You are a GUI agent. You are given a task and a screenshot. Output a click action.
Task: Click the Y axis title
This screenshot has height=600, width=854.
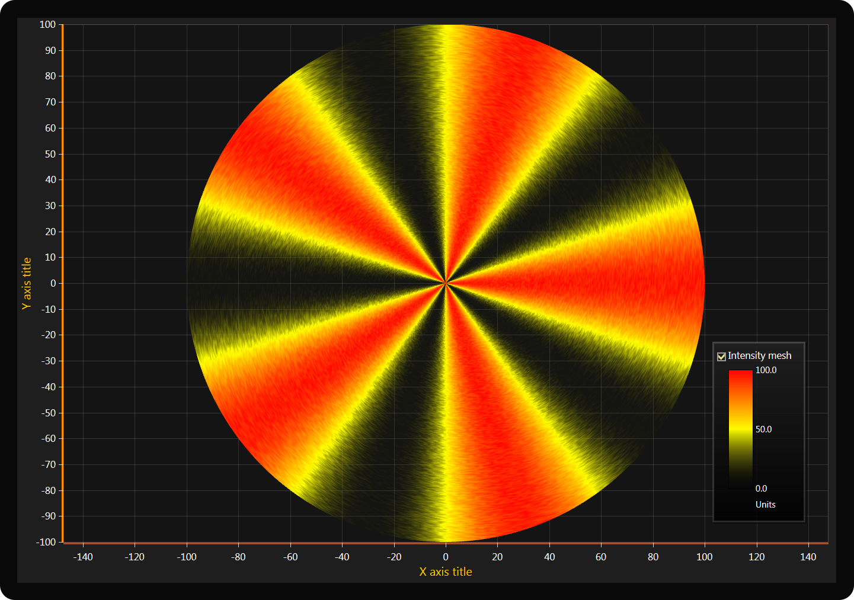click(x=27, y=283)
